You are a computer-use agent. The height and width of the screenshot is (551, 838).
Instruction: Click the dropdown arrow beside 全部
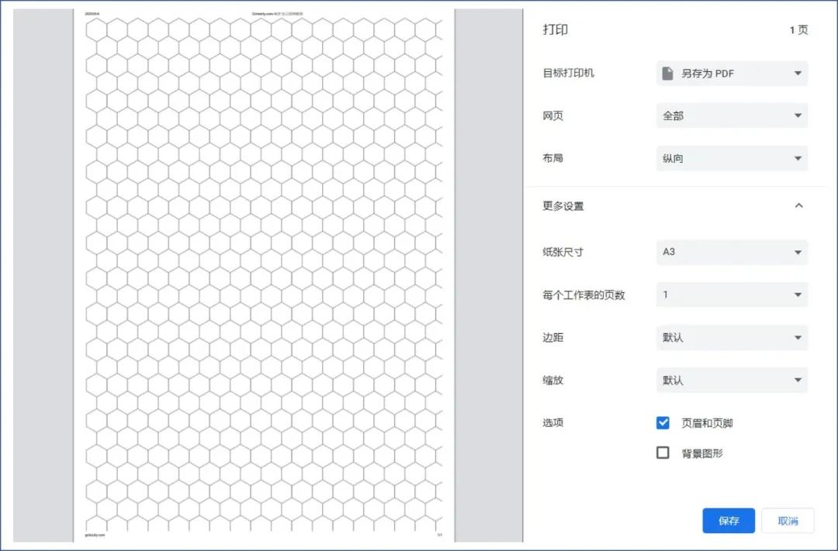798,115
